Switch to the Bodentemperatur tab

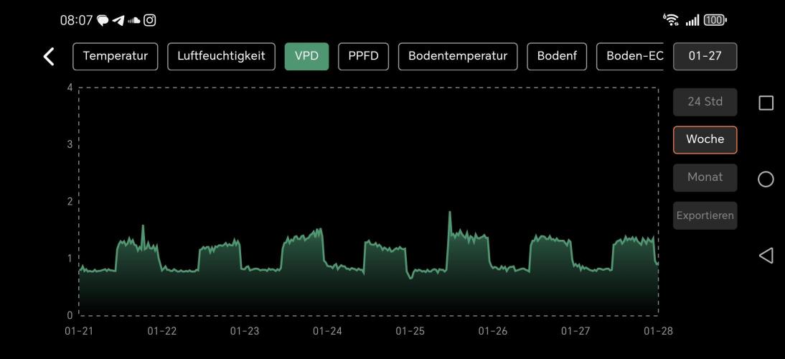click(458, 56)
